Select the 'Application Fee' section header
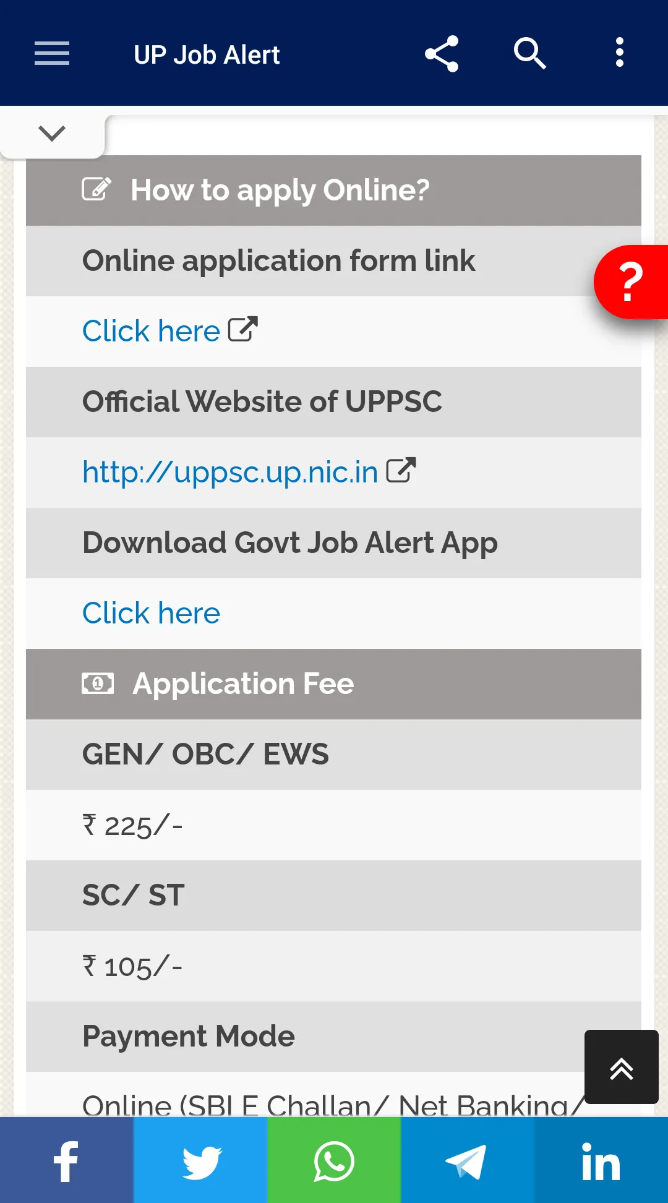Image resolution: width=668 pixels, height=1203 pixels. coord(333,684)
